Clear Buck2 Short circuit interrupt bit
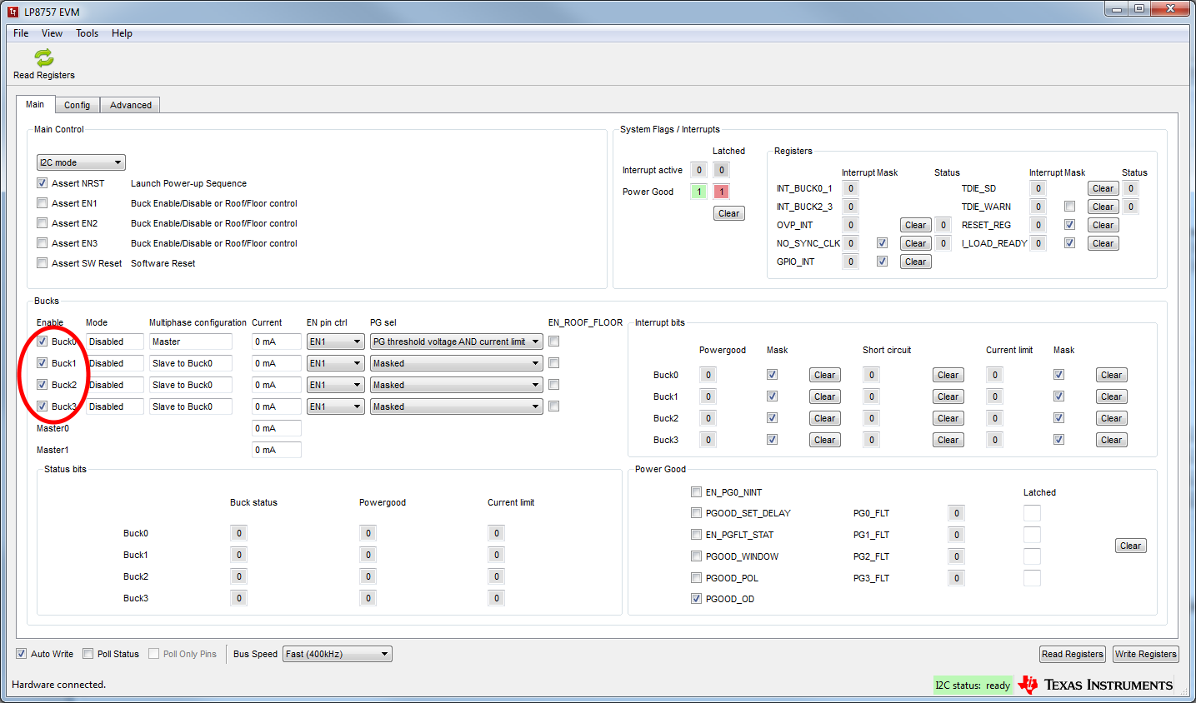 click(948, 418)
